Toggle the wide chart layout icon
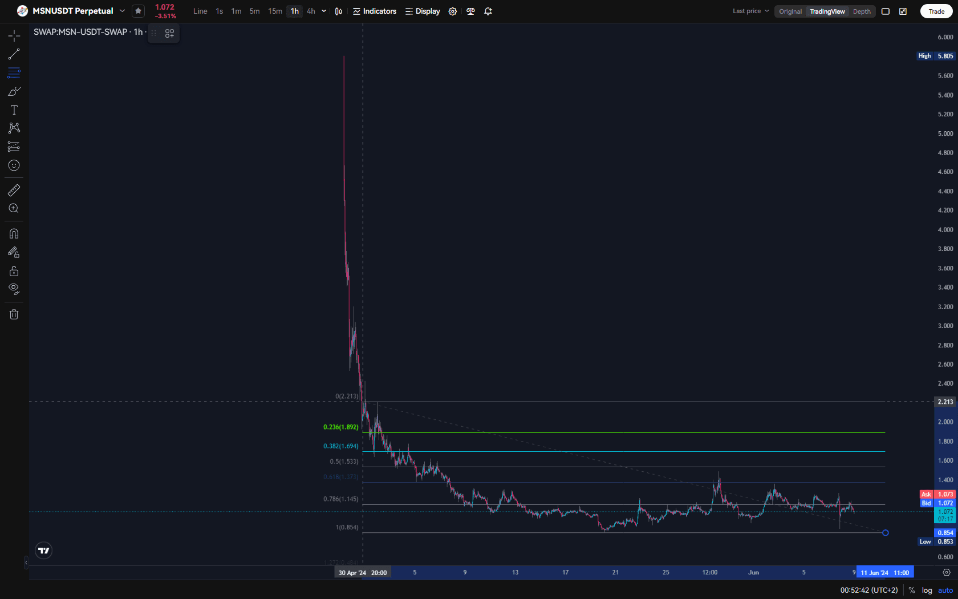Image resolution: width=958 pixels, height=599 pixels. (x=886, y=11)
